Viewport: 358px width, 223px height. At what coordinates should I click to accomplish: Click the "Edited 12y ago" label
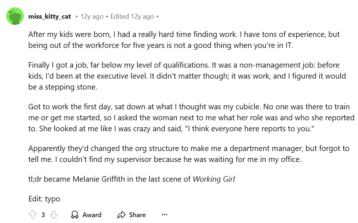pos(132,16)
